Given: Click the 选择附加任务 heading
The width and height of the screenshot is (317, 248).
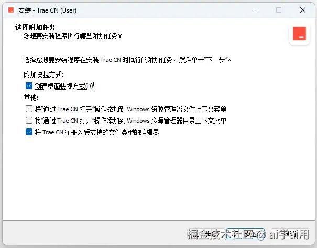Looking at the screenshot, I should pos(35,27).
